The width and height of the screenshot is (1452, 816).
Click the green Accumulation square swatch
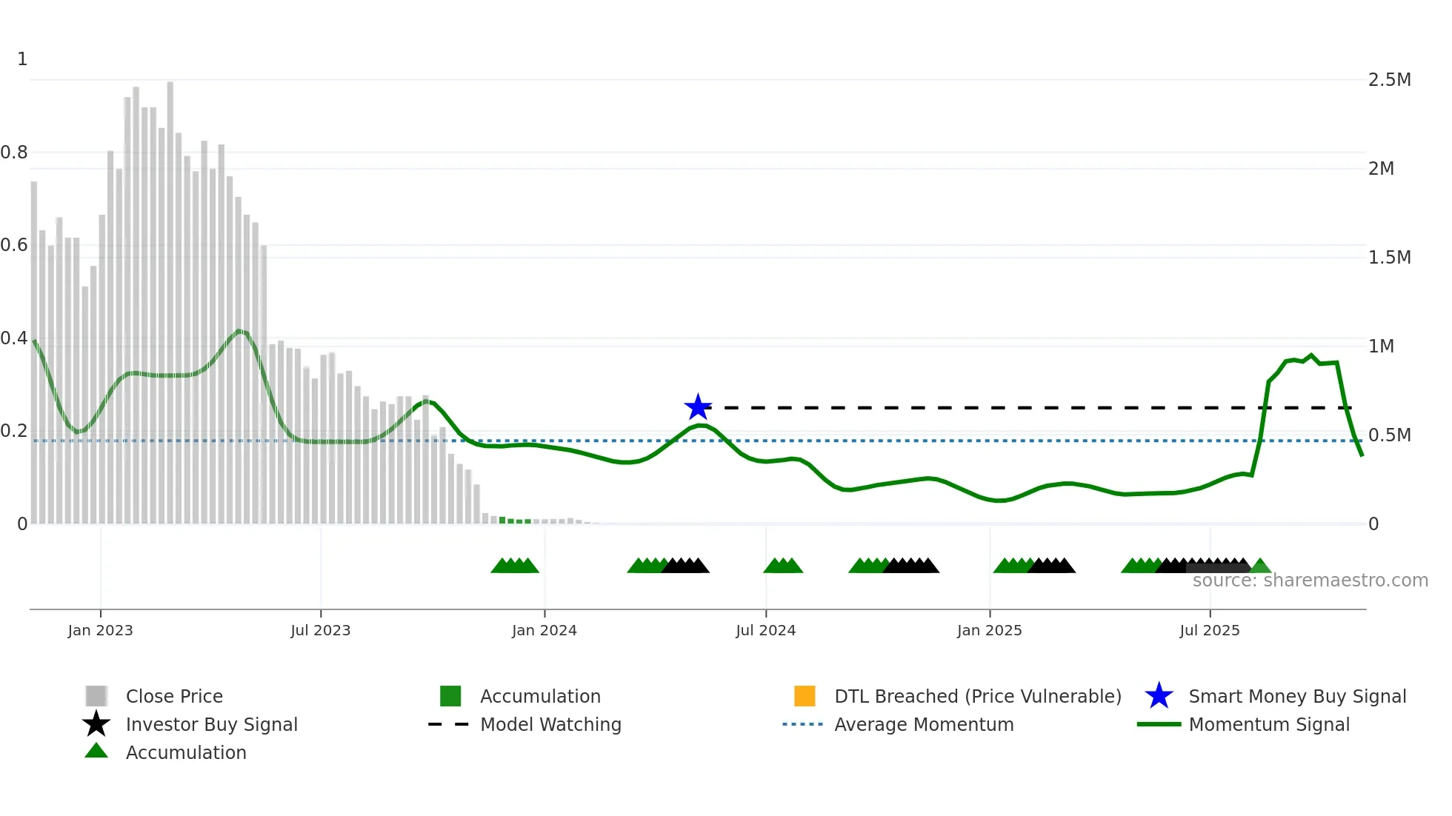450,696
